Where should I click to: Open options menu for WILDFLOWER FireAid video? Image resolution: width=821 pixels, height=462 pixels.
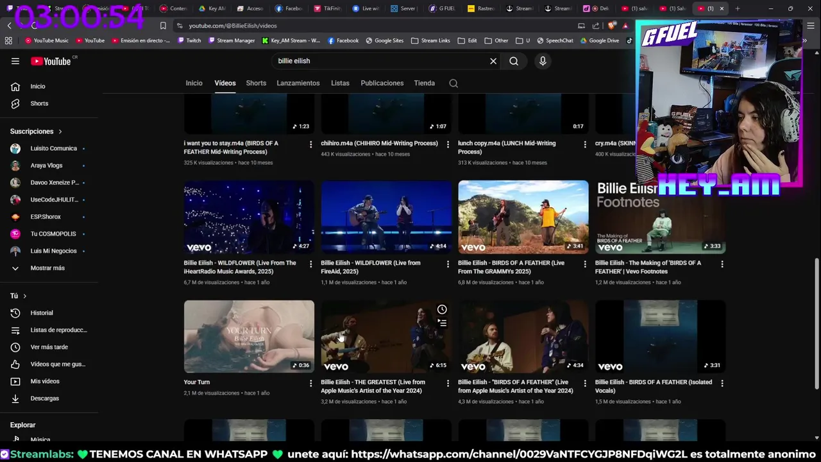[x=448, y=264]
